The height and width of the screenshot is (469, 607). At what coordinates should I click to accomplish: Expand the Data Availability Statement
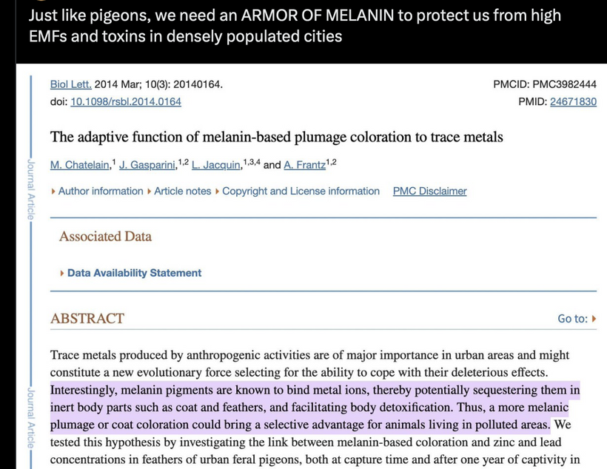[133, 273]
